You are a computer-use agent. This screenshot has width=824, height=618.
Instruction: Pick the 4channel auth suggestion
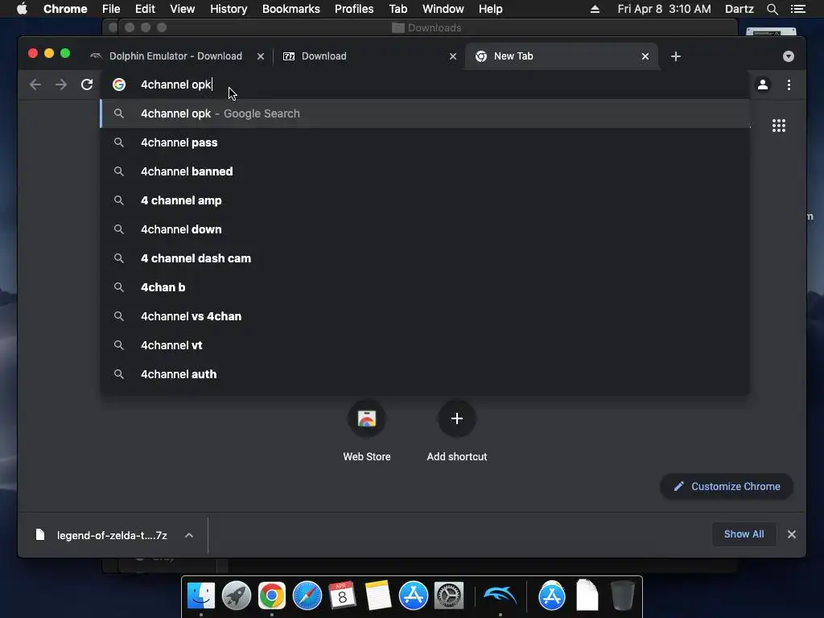(x=426, y=373)
